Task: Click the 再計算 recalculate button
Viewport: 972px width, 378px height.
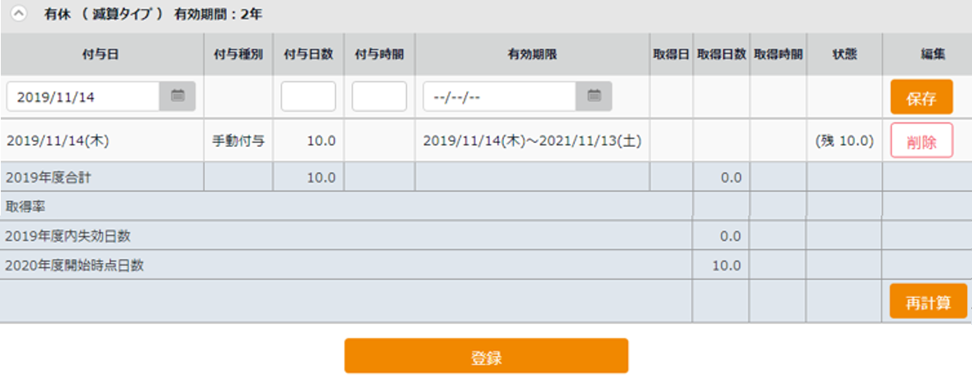Action: 928,301
